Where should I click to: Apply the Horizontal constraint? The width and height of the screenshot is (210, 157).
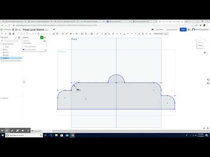[x=117, y=34]
